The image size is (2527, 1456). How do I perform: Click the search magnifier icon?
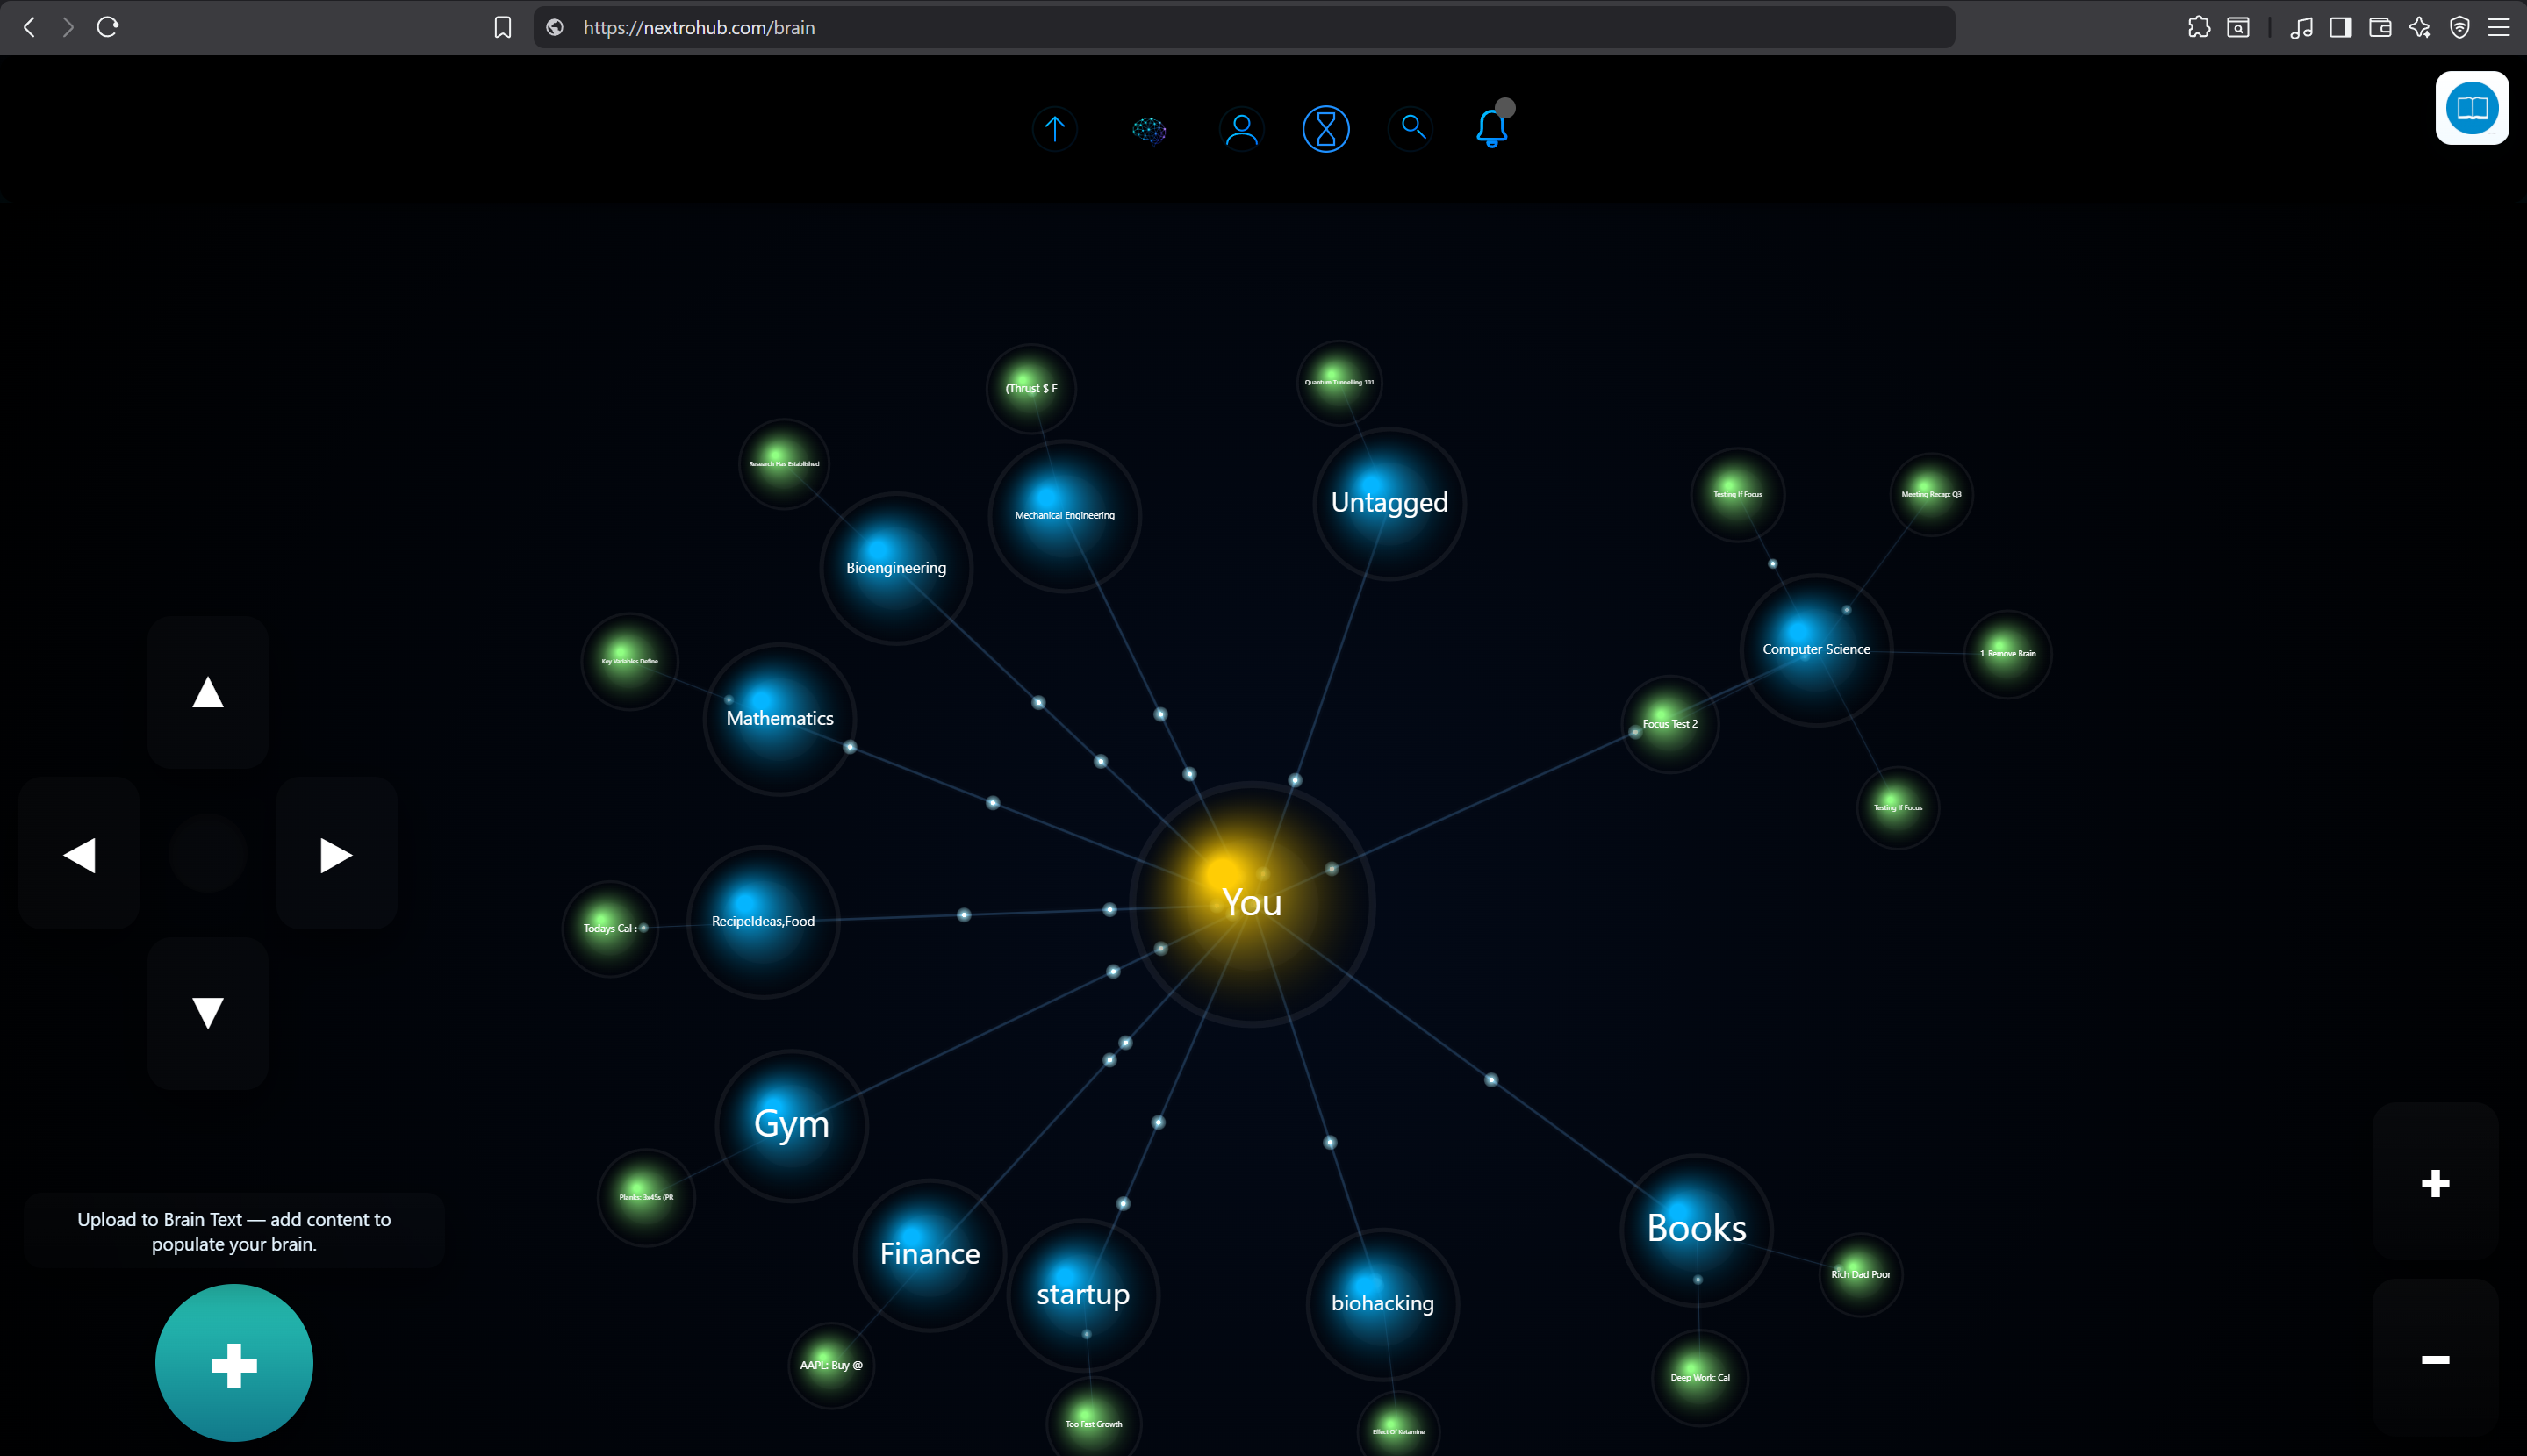click(x=1411, y=127)
